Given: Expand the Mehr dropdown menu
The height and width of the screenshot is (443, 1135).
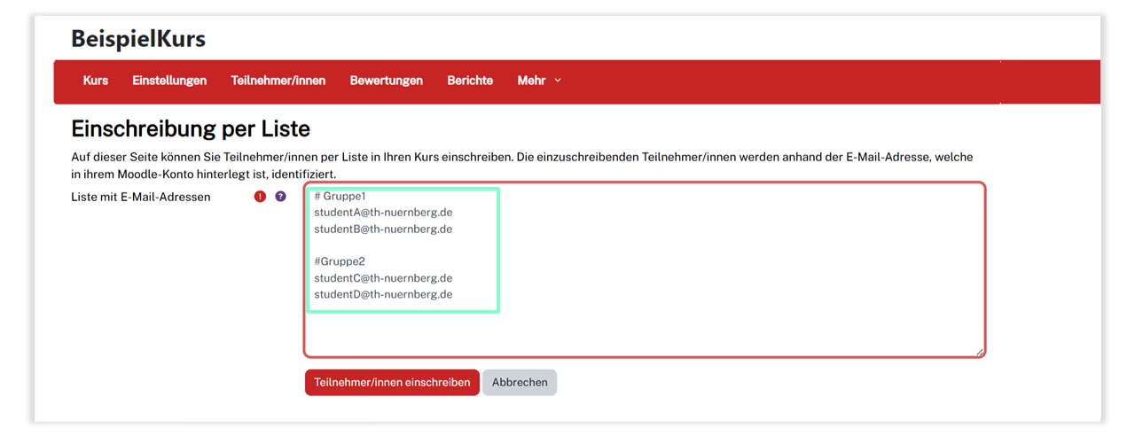Looking at the screenshot, I should click(x=539, y=81).
